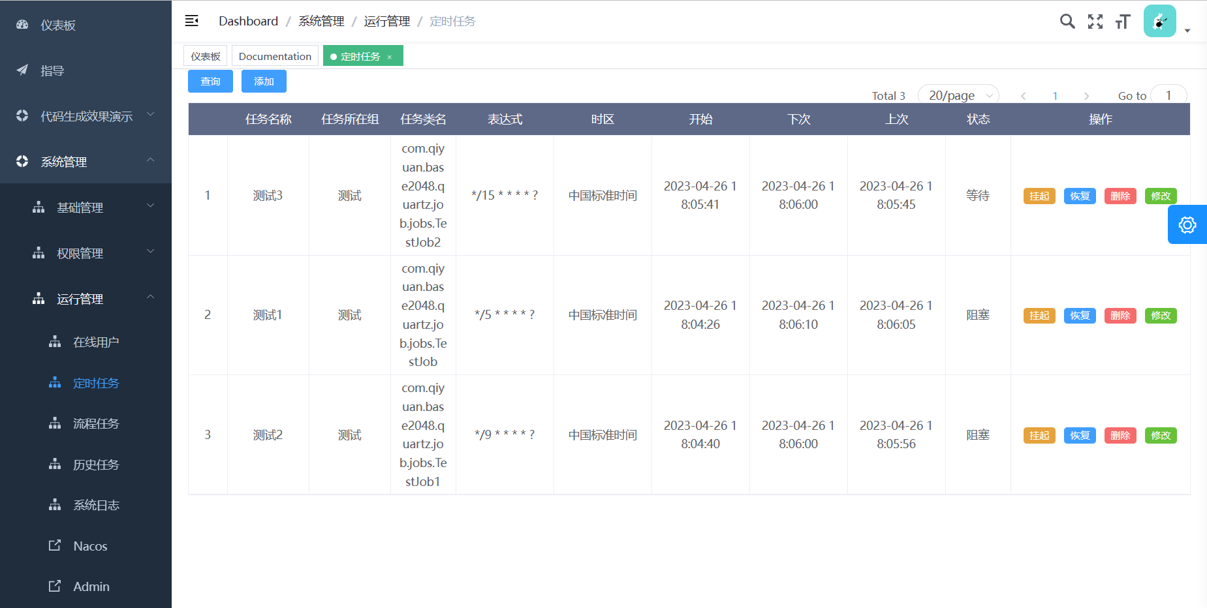Click the Go to page number input
The height and width of the screenshot is (608, 1207).
coord(1168,95)
